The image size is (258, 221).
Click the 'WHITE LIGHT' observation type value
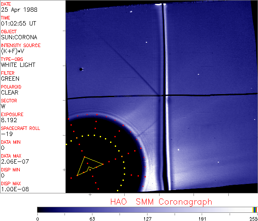18,65
